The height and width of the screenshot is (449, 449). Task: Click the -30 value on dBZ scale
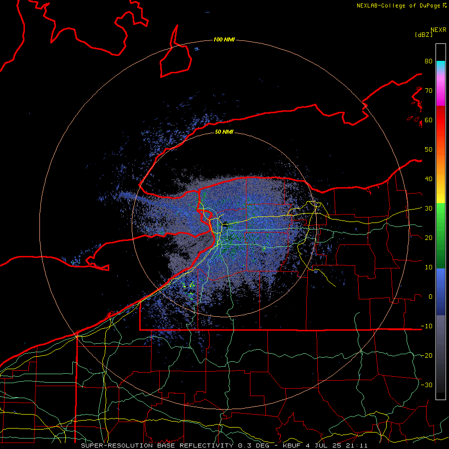[x=427, y=385]
